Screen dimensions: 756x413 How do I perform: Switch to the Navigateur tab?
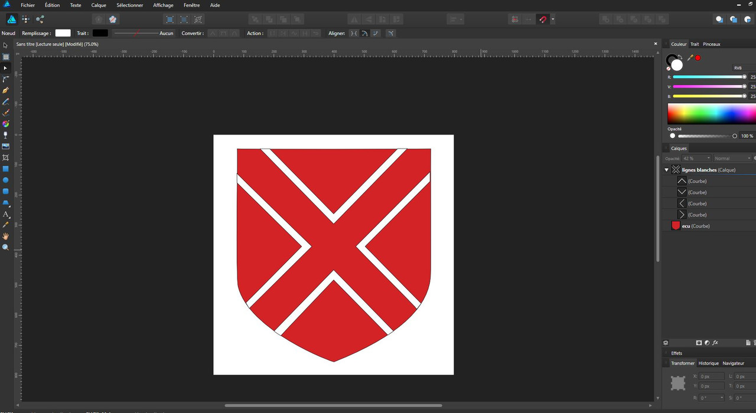tap(734, 363)
